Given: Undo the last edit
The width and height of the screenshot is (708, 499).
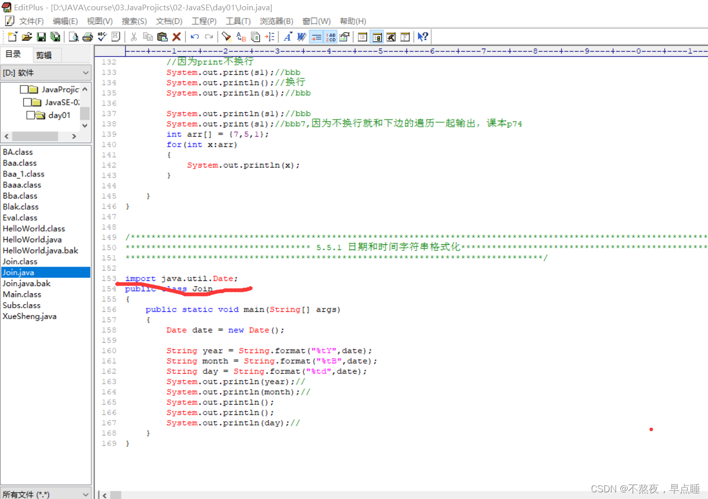Looking at the screenshot, I should (195, 37).
